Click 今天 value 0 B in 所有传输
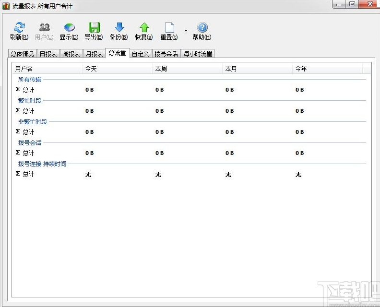The height and width of the screenshot is (307, 380). [89, 90]
